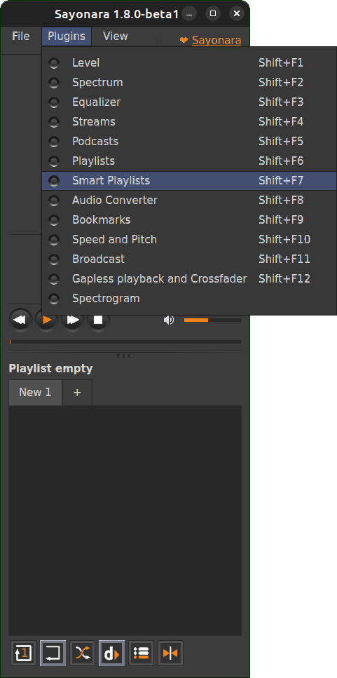Maximize the Sayonara window
337x678 pixels.
pyautogui.click(x=212, y=14)
